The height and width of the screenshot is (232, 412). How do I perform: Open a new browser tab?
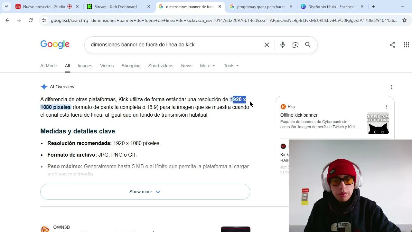[x=374, y=6]
